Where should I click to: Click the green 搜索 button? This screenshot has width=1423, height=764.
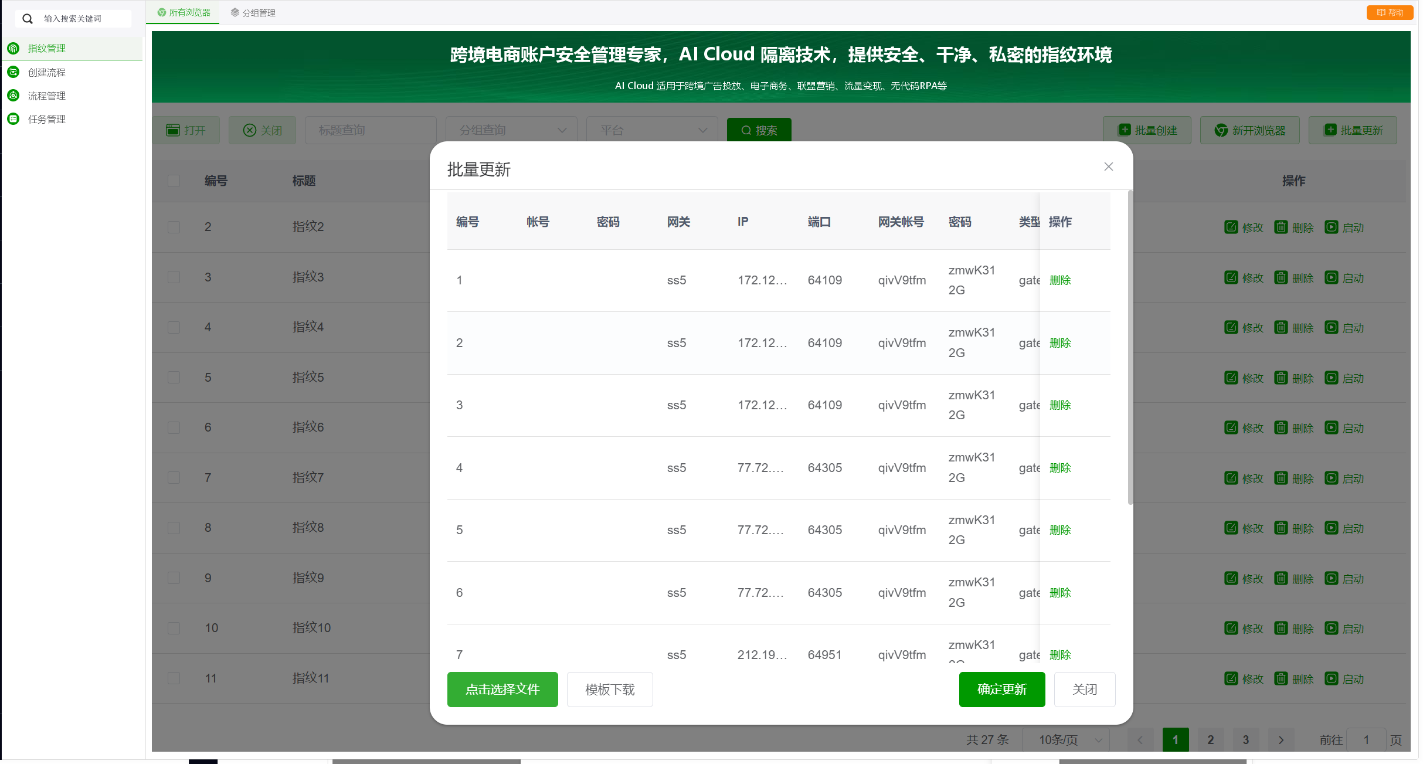759,130
